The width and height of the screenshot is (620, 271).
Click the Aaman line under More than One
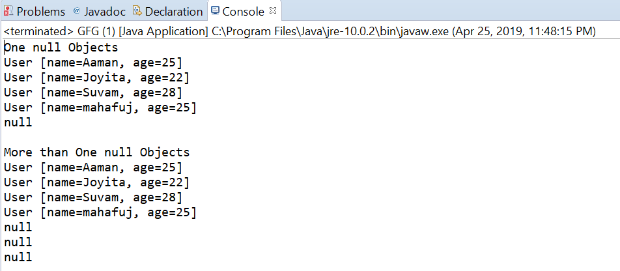tap(93, 167)
